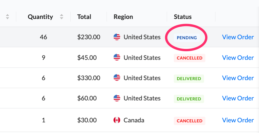The image size is (259, 133).
Task: Click the CANCELLED badge in the $45.00 row
Action: pos(189,58)
